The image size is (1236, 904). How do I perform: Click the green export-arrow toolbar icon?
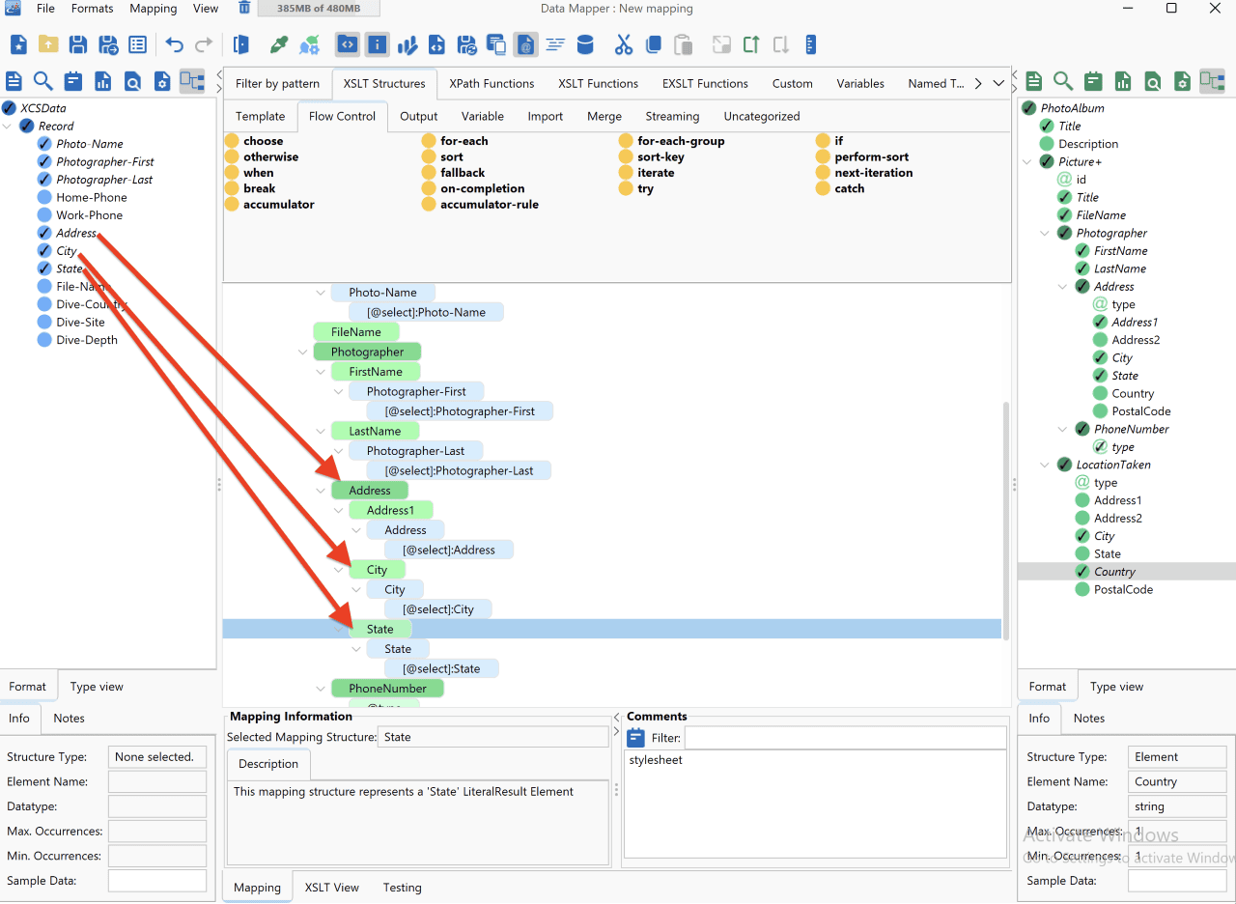(x=751, y=44)
